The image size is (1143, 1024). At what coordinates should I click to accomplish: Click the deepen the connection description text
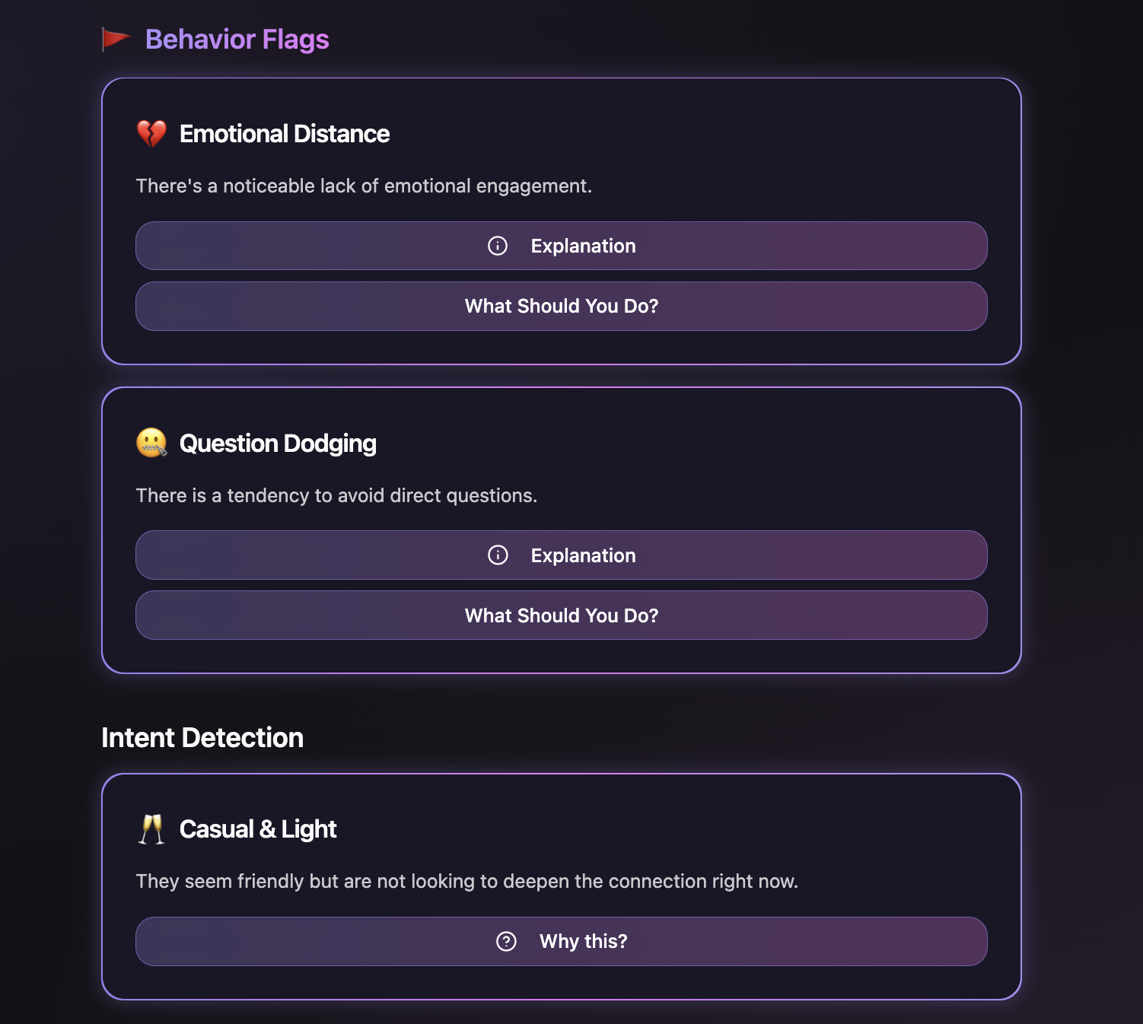(466, 881)
